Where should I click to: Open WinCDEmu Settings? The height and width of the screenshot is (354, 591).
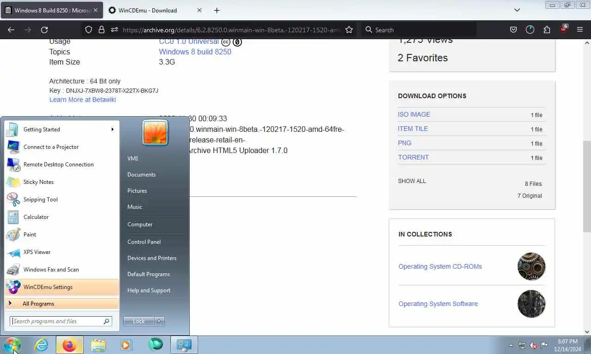point(61,287)
